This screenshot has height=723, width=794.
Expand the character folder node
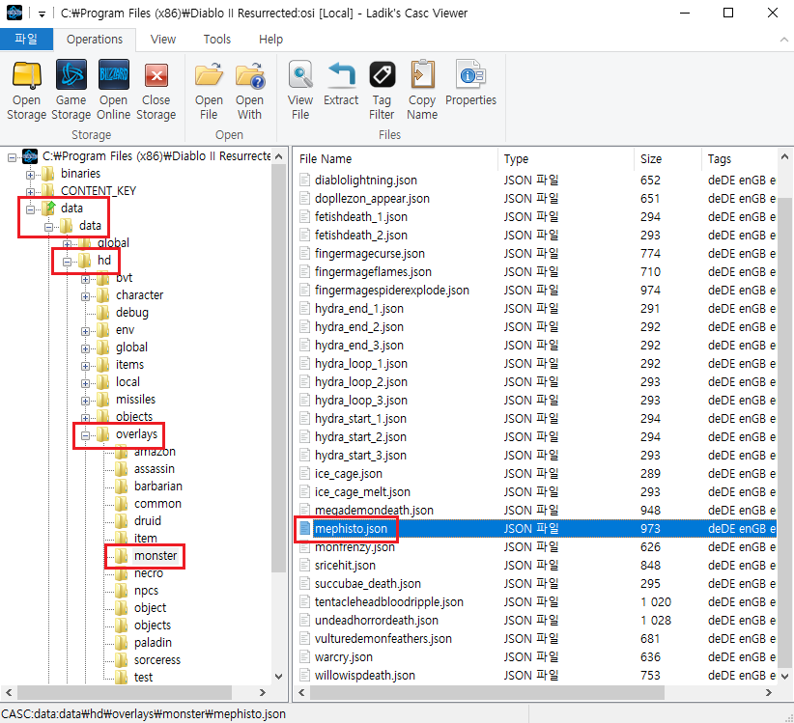tap(85, 296)
